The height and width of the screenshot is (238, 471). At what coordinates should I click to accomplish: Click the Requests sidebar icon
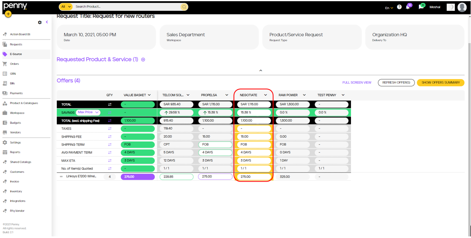coord(4,44)
